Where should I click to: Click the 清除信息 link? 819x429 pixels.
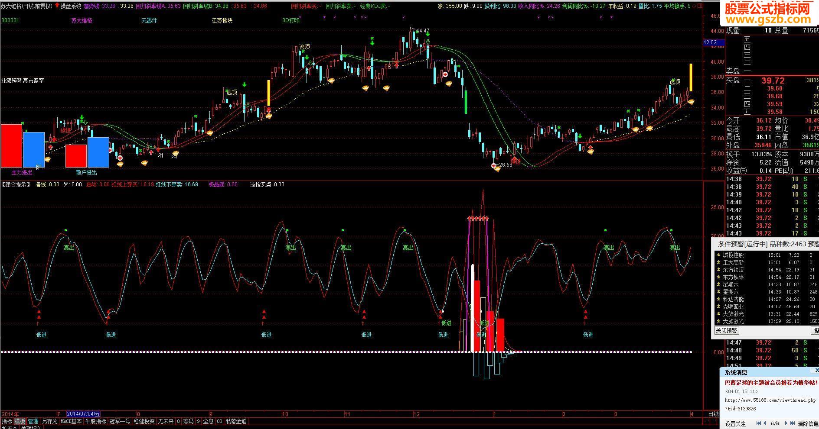pyautogui.click(x=808, y=424)
